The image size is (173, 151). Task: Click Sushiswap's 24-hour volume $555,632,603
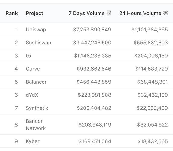tap(151, 43)
